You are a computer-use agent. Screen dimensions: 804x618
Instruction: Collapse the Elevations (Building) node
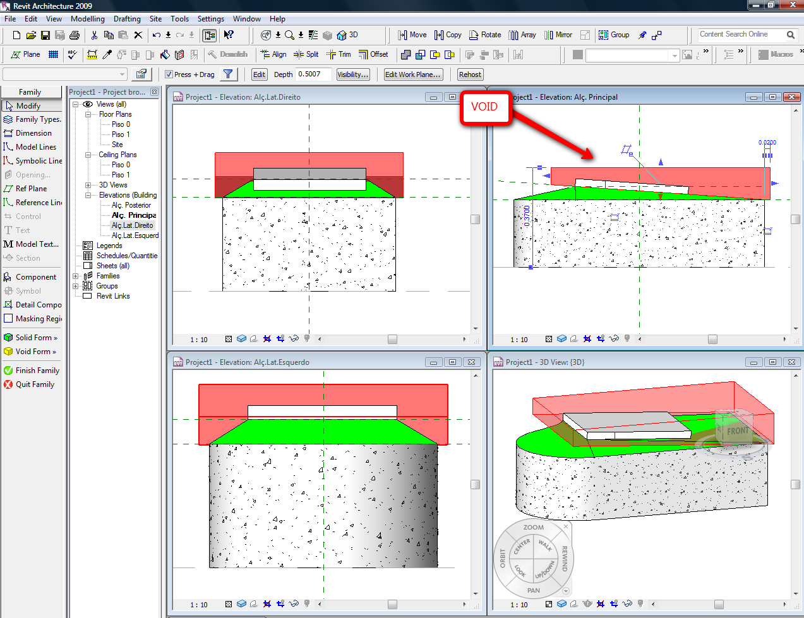[88, 195]
